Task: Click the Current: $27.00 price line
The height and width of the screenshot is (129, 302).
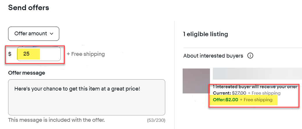Action: point(229,93)
